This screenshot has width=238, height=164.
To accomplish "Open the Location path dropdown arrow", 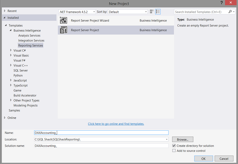I will [167, 139].
